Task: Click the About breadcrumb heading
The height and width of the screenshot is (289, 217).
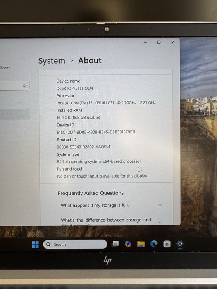Action: pyautogui.click(x=90, y=60)
